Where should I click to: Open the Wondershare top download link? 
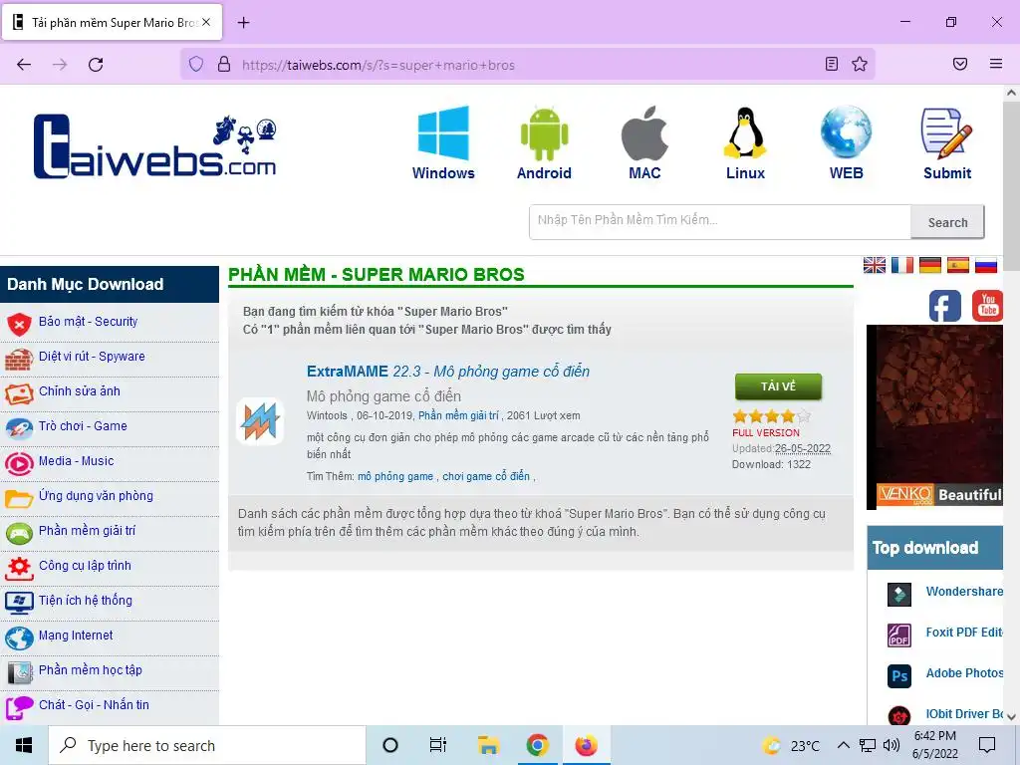pos(964,592)
